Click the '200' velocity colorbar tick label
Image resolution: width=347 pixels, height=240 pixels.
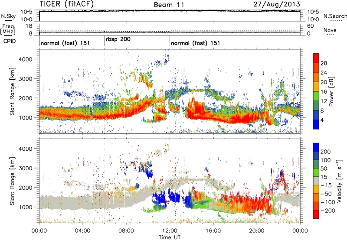(326, 152)
